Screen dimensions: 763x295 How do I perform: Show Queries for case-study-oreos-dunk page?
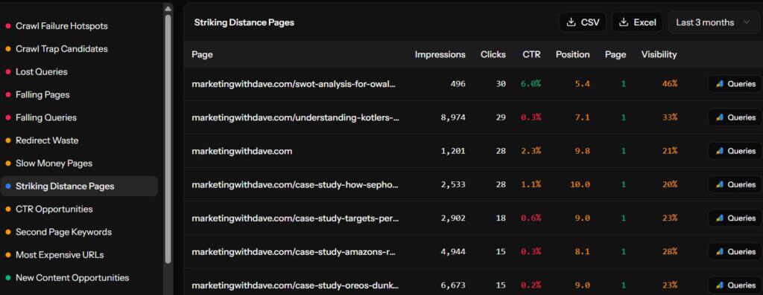[x=735, y=285]
